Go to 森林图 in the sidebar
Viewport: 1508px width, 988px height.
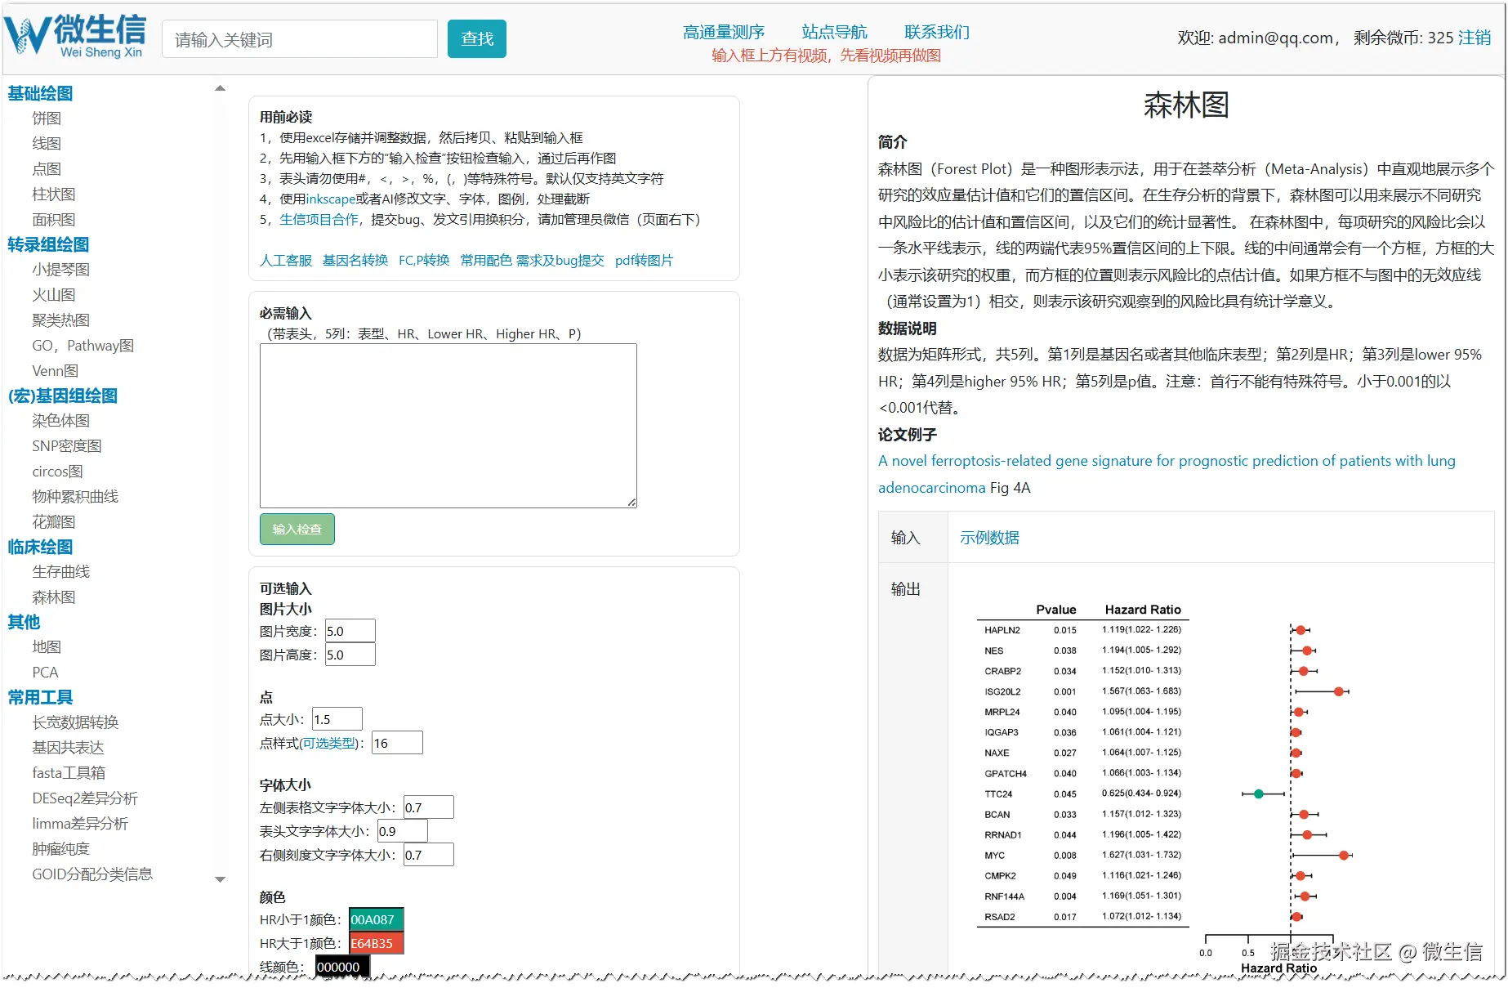coord(54,597)
